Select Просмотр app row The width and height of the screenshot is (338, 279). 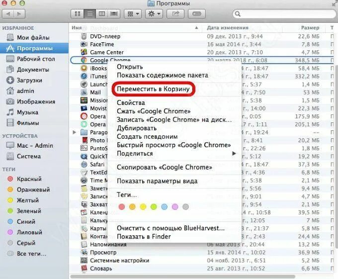coord(201,253)
